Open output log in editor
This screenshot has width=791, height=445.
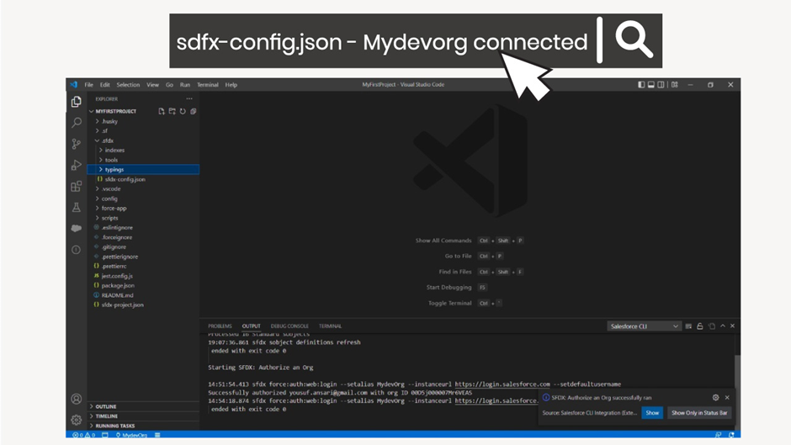(711, 326)
